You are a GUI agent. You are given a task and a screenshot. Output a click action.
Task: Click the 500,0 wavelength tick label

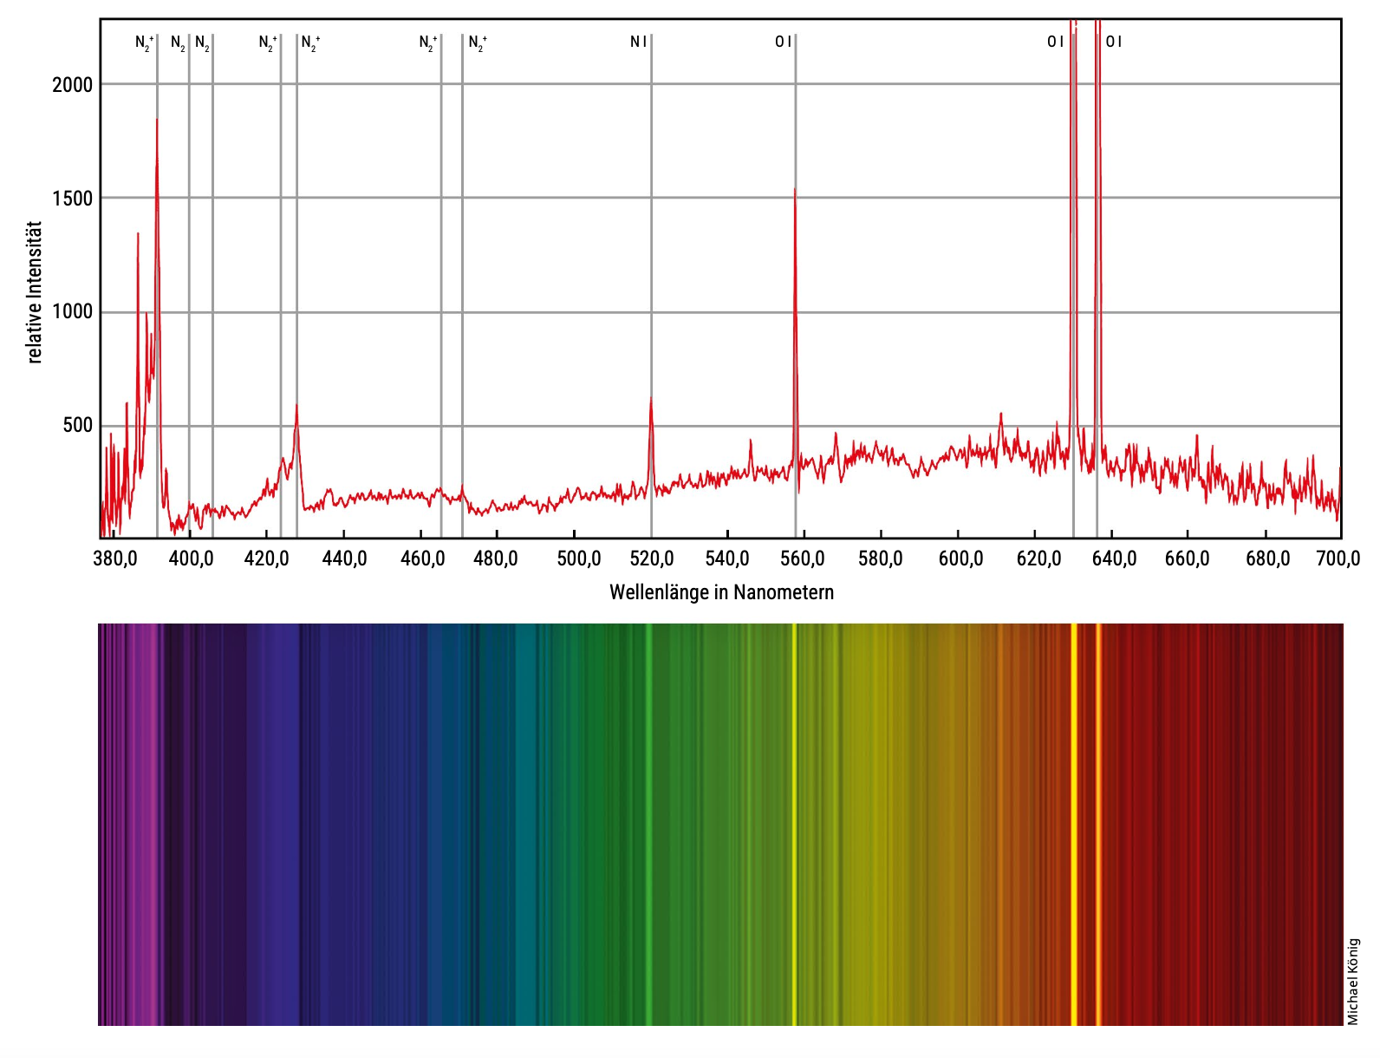(x=579, y=558)
